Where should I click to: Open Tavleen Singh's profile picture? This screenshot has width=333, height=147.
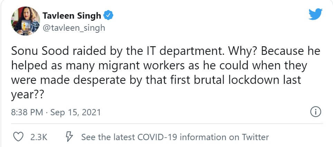point(24,21)
